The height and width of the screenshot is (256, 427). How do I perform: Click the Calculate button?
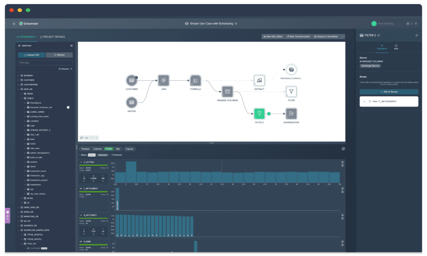click(x=103, y=155)
